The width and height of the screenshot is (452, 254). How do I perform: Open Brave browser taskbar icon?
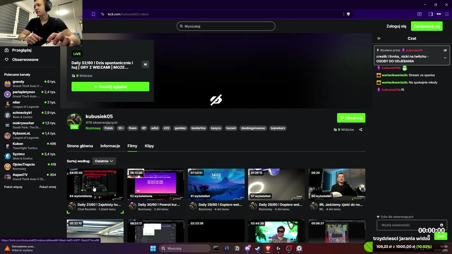268,248
